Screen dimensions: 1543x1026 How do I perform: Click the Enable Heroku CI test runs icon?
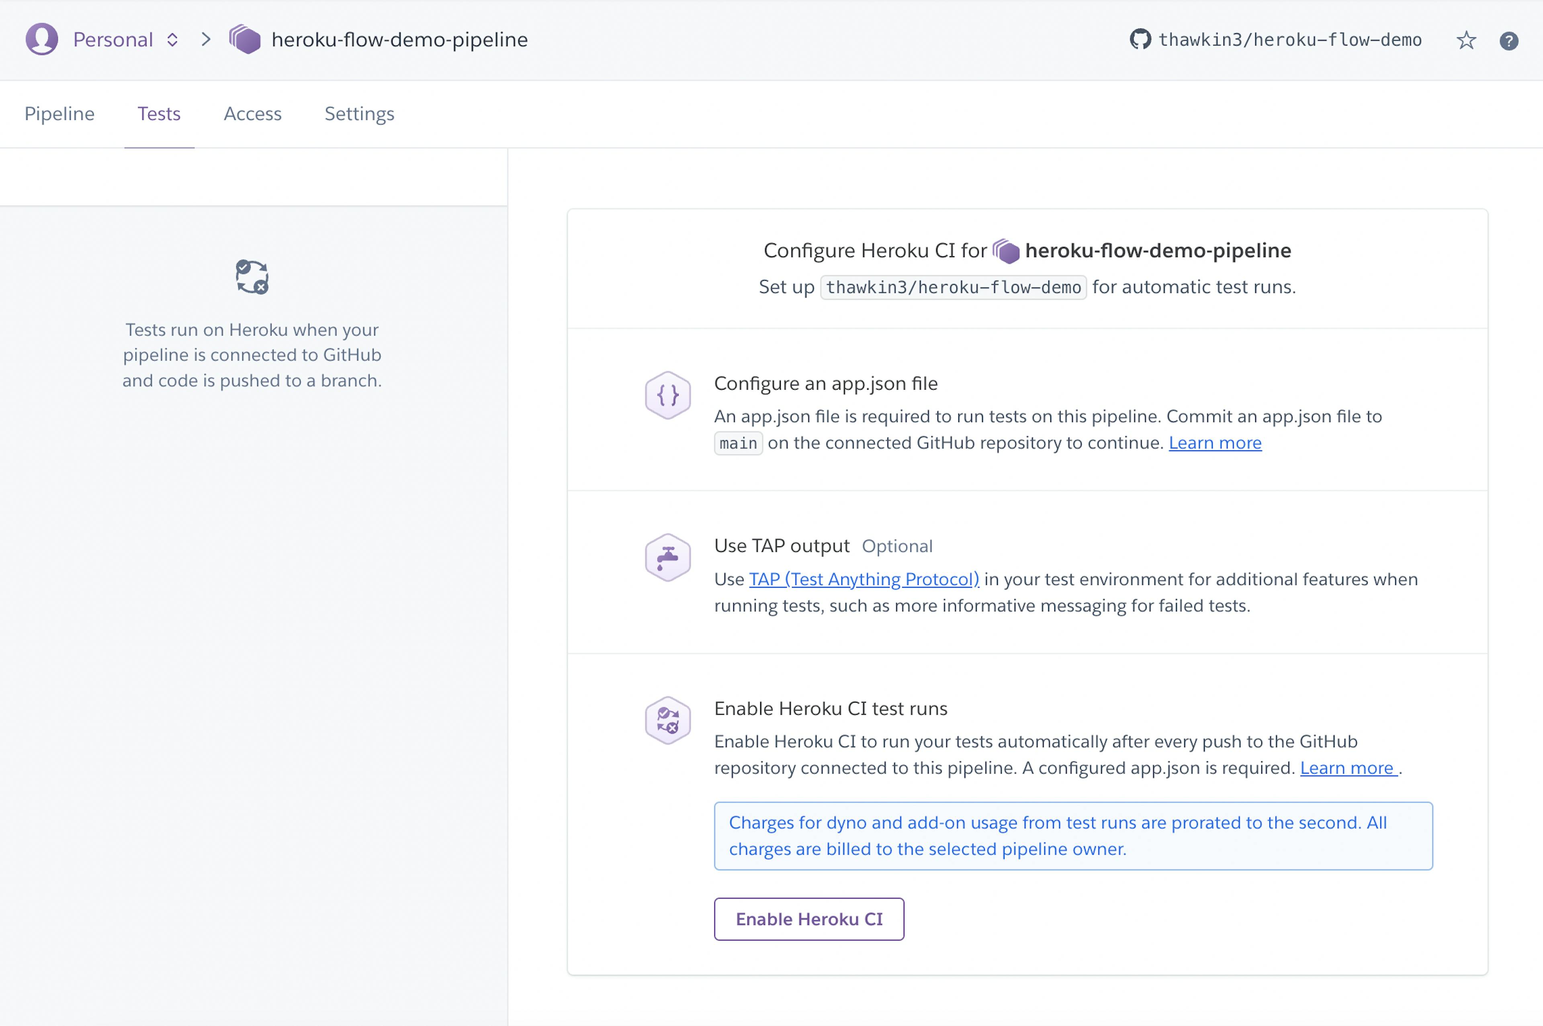tap(667, 720)
